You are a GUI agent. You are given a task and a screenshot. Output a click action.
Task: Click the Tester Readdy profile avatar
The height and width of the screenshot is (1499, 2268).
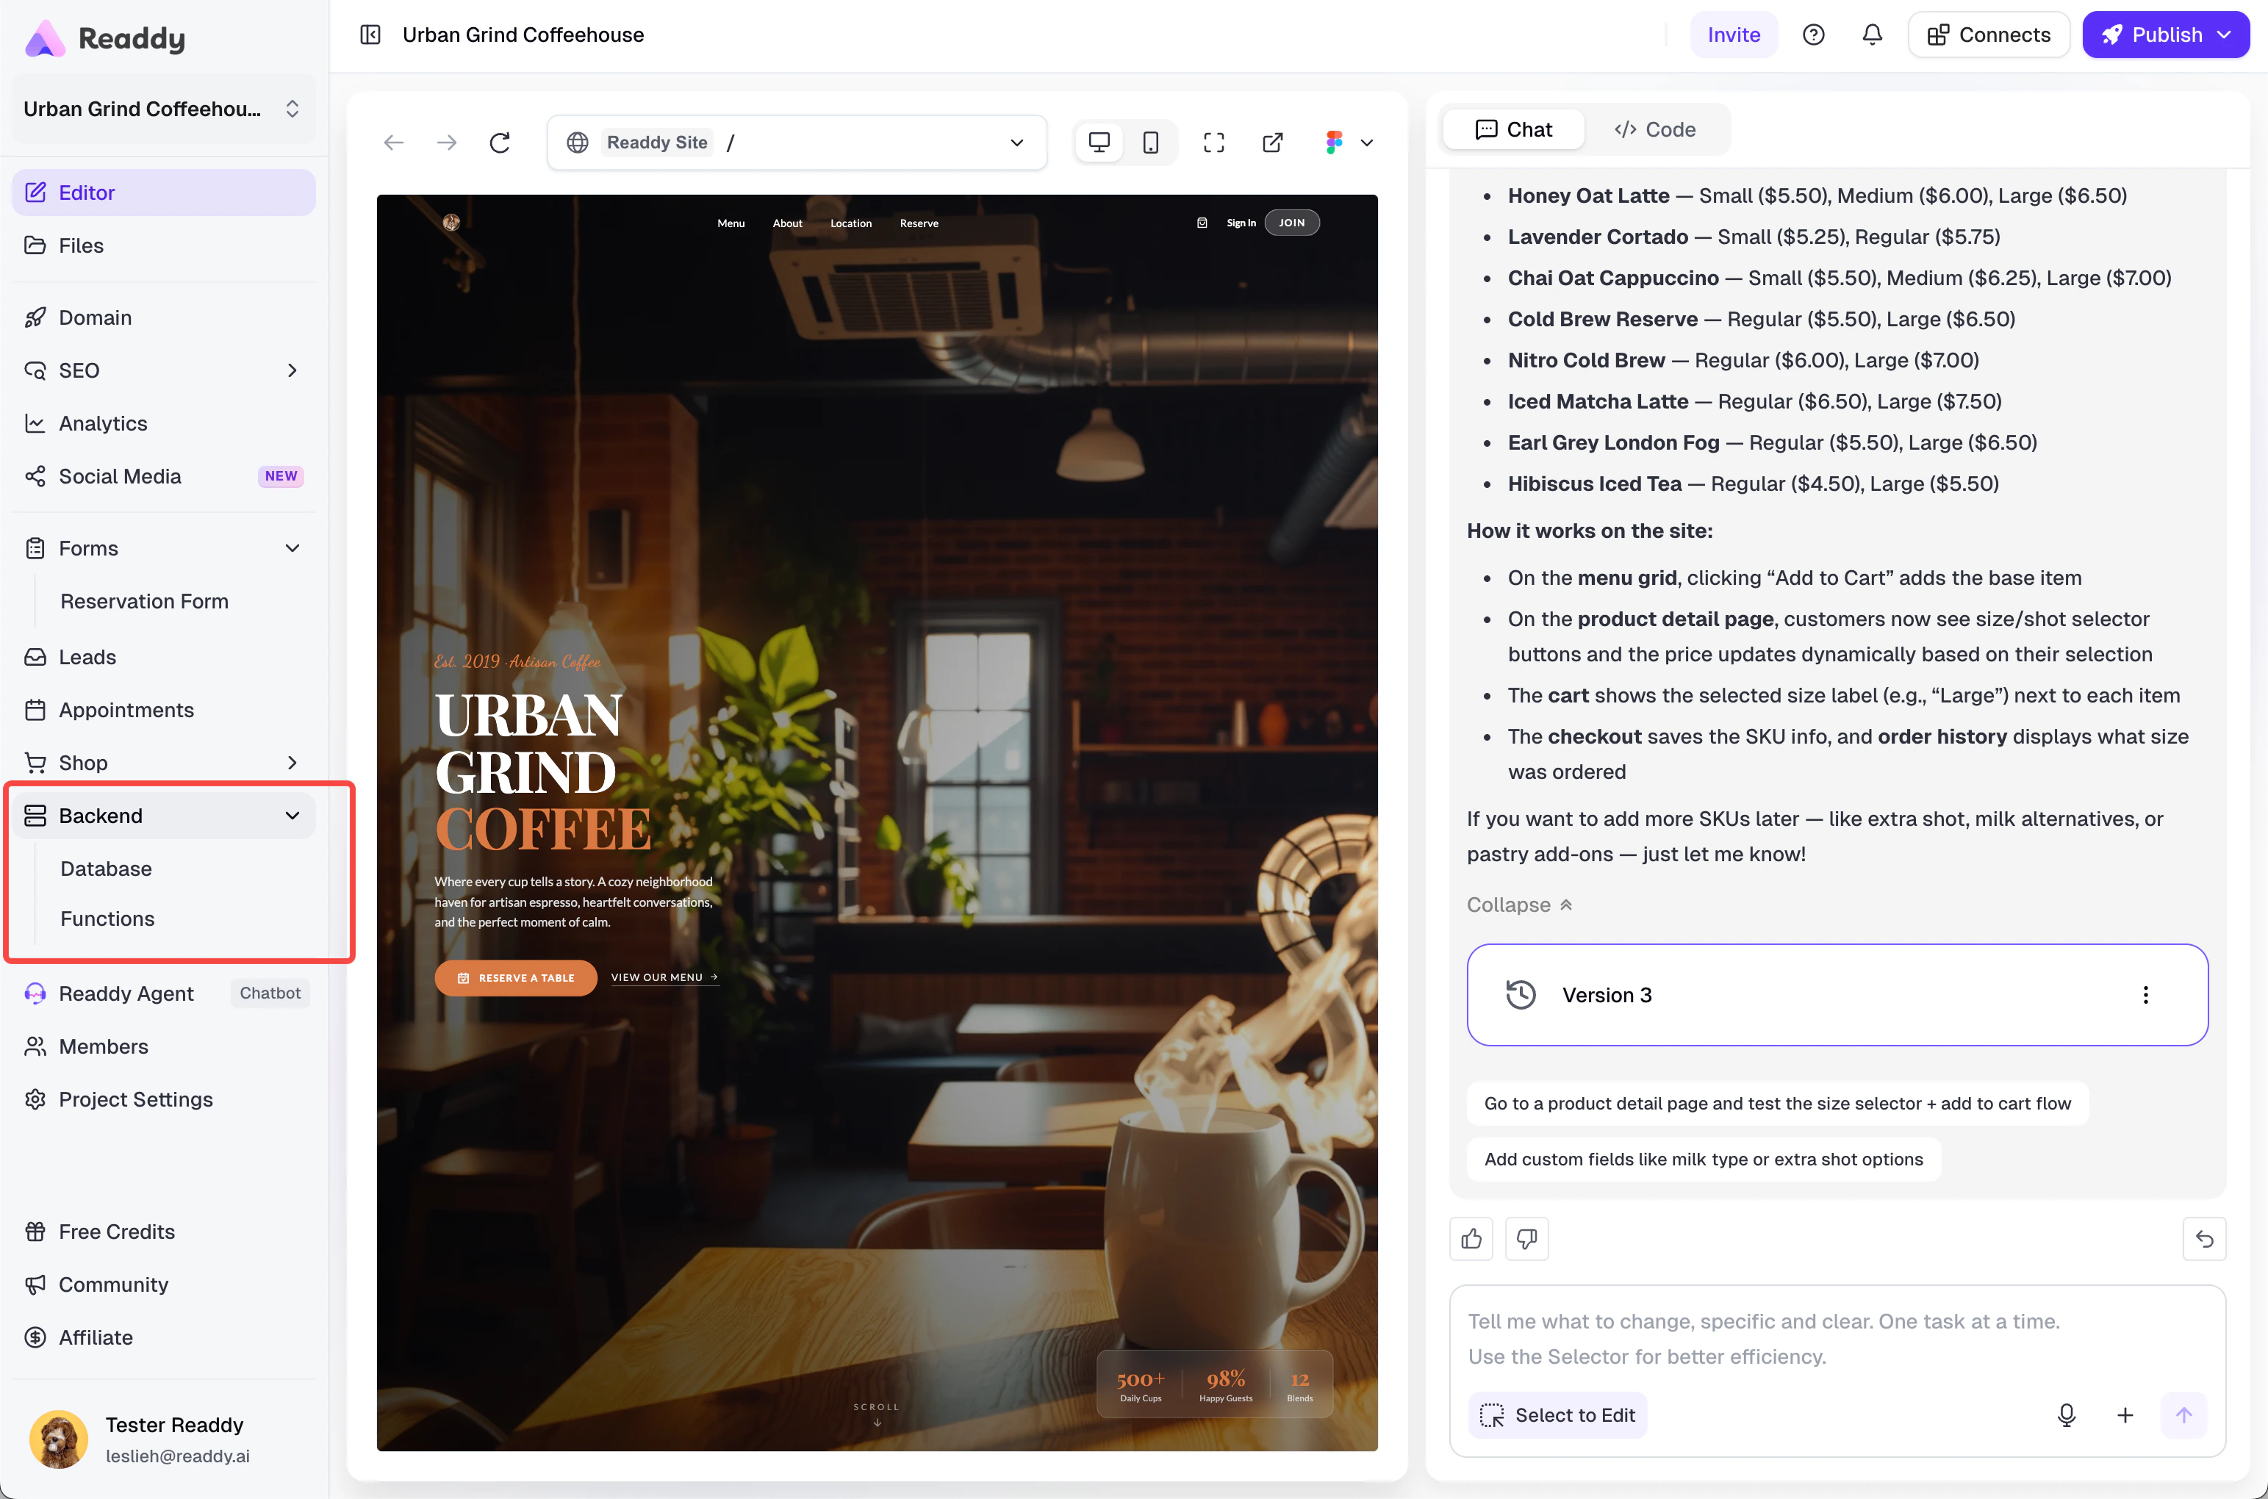58,1439
